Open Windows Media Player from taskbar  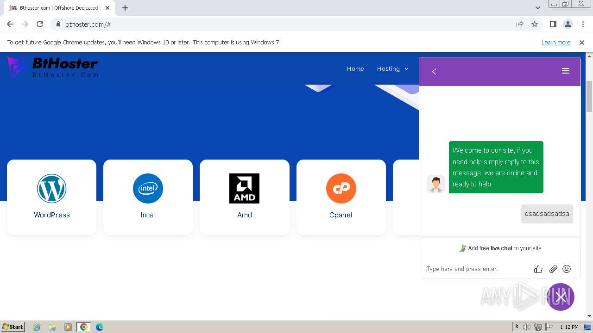68,327
